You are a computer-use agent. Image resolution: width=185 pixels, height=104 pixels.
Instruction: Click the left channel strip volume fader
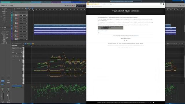point(2,96)
